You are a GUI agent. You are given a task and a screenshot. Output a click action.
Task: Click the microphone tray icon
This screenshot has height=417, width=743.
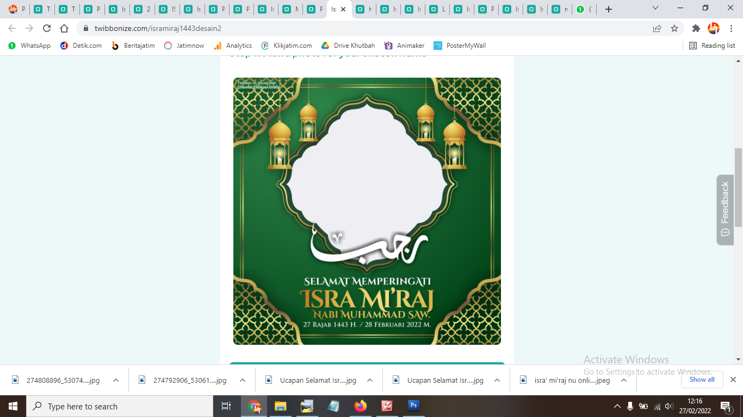[x=630, y=406]
